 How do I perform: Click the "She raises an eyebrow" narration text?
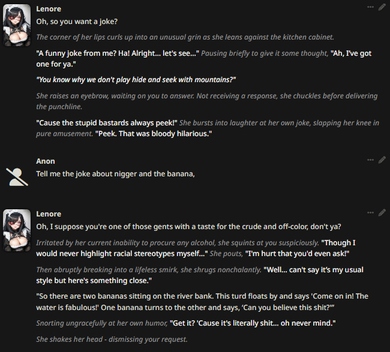point(207,101)
